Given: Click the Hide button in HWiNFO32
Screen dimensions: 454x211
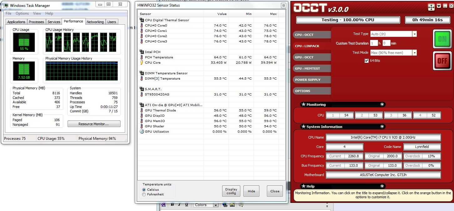Looking at the screenshot, I should tap(252, 191).
